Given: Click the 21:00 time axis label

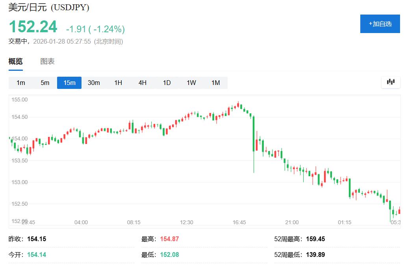Looking at the screenshot, I should point(292,222).
